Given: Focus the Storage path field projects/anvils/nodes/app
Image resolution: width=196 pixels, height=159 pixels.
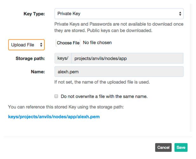Looking at the screenshot, I should tap(127, 58).
